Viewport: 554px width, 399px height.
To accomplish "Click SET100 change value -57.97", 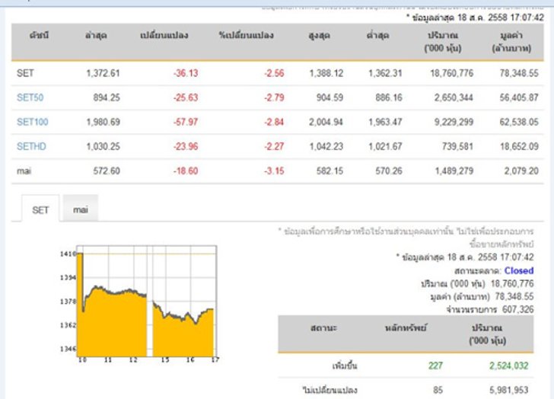I will tap(186, 122).
